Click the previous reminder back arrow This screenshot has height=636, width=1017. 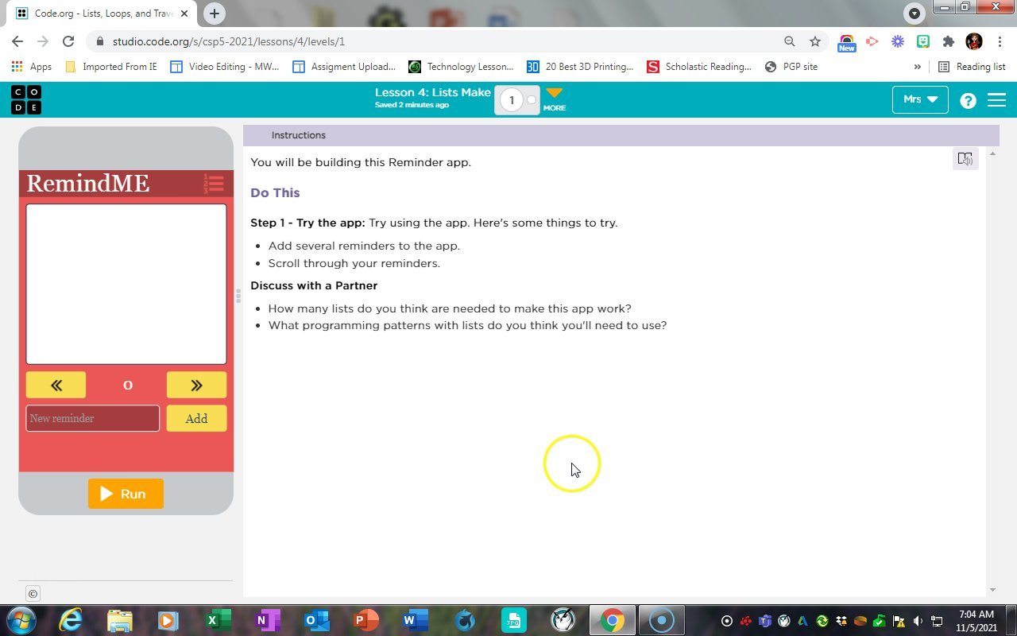pyautogui.click(x=56, y=384)
